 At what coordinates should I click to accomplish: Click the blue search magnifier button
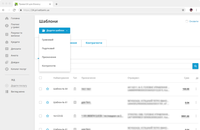point(195,66)
